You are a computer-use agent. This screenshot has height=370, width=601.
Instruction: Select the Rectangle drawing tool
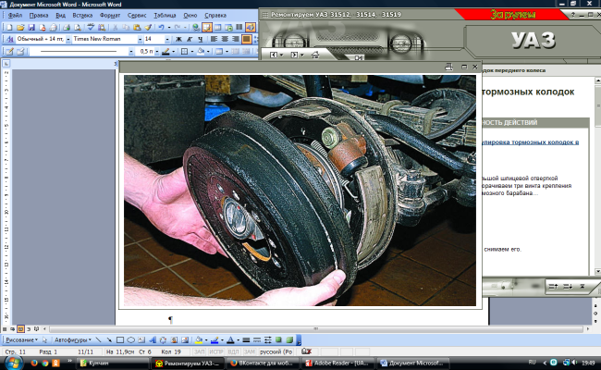tap(120, 340)
